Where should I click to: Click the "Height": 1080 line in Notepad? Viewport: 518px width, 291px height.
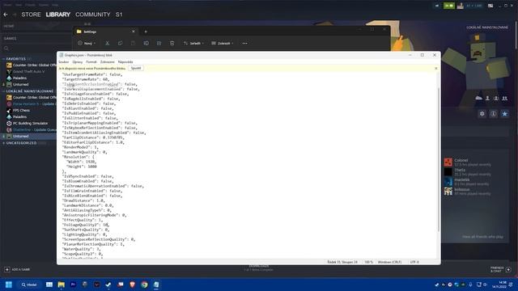point(81,167)
